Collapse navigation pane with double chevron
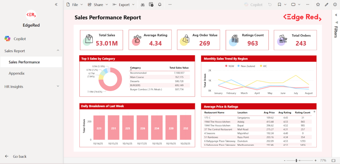 click(56, 5)
